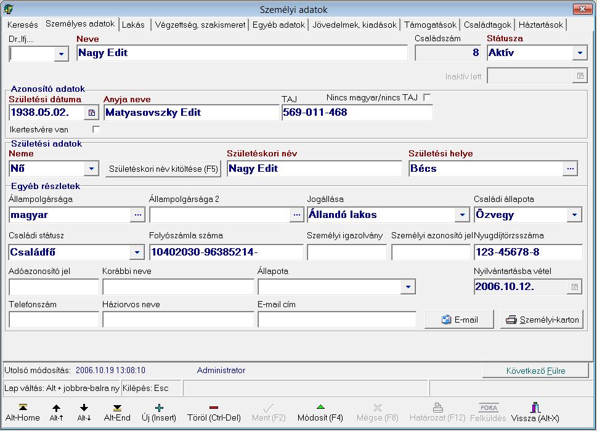The width and height of the screenshot is (597, 431).
Task: Click the Adóazonosító jel field
Action: [x=54, y=287]
